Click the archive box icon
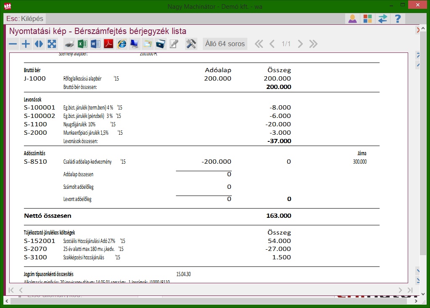Image resolution: width=430 pixels, height=308 pixels. (x=160, y=44)
